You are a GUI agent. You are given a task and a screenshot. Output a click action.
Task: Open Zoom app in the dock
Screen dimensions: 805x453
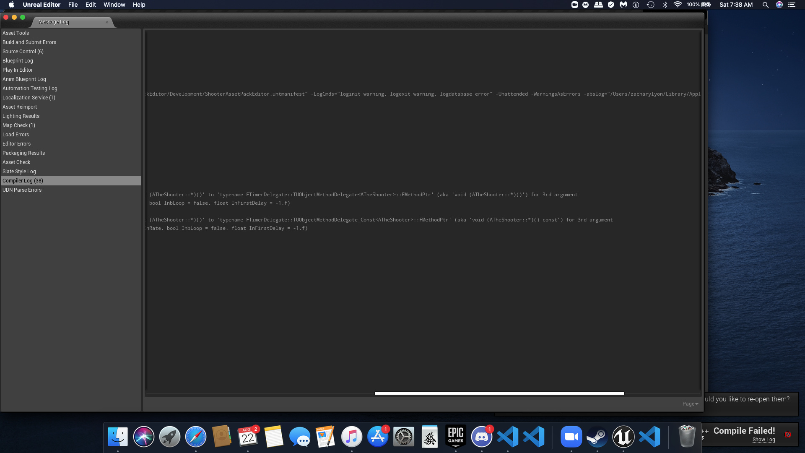571,437
